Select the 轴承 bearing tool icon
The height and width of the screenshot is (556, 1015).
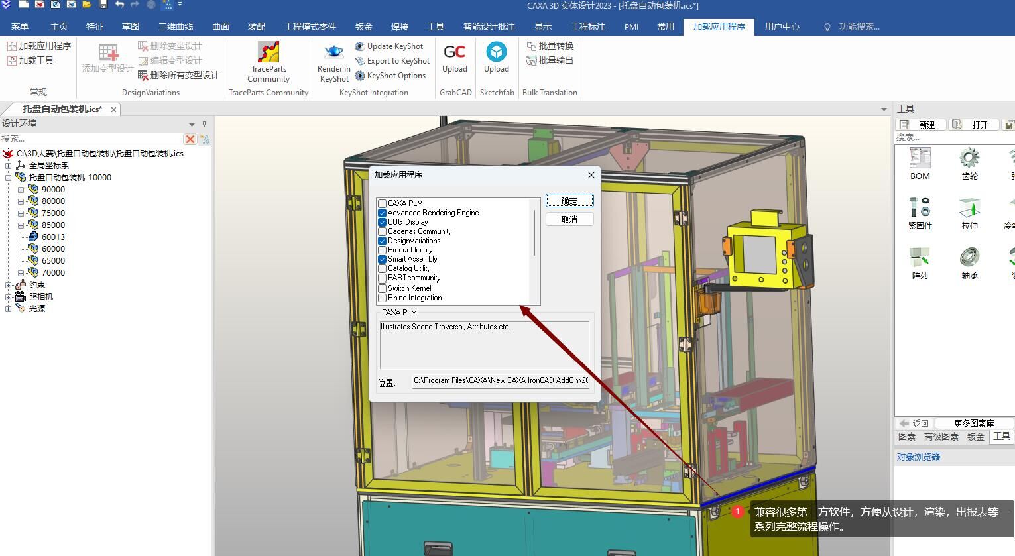pos(969,257)
